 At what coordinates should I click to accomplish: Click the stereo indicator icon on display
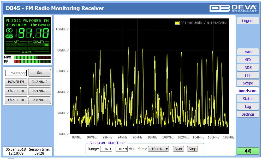[x=9, y=30]
